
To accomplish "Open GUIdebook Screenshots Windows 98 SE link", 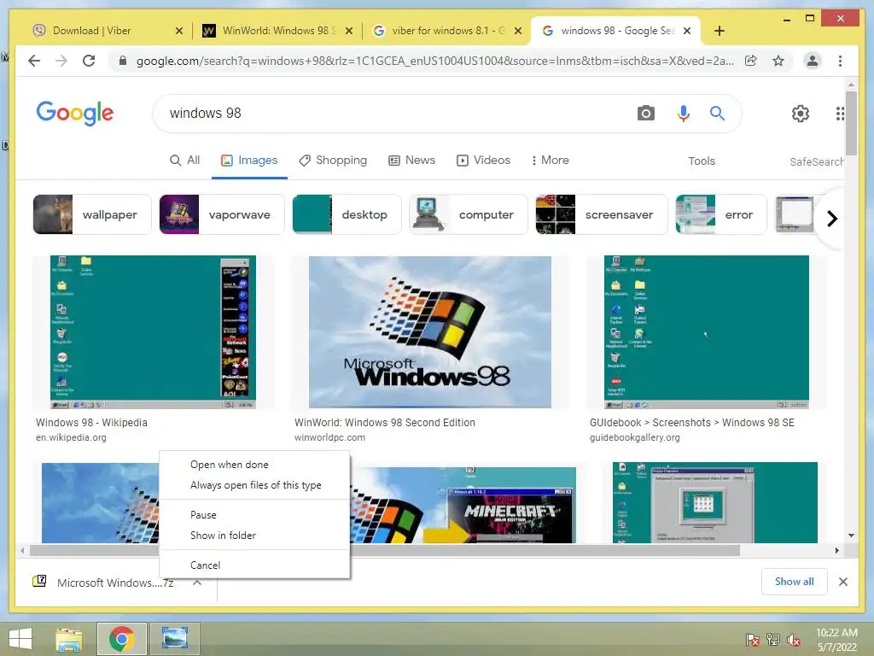I will click(x=691, y=422).
